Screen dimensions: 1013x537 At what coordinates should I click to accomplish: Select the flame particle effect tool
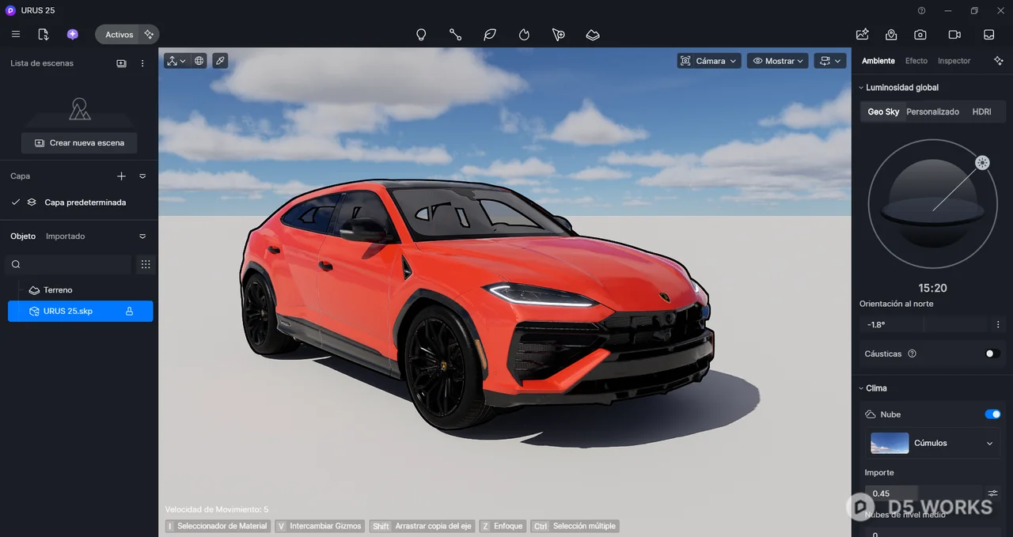(x=524, y=35)
